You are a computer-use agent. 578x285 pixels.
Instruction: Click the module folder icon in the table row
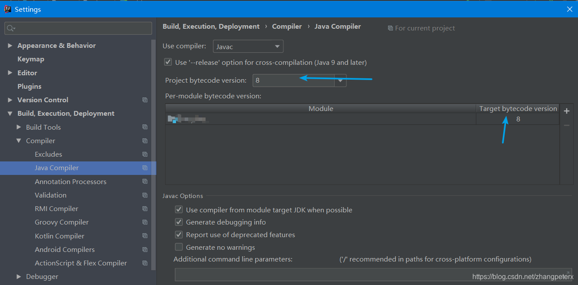pyautogui.click(x=173, y=119)
